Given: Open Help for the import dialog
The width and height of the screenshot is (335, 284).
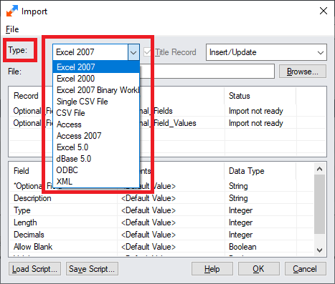Looking at the screenshot, I should click(212, 269).
